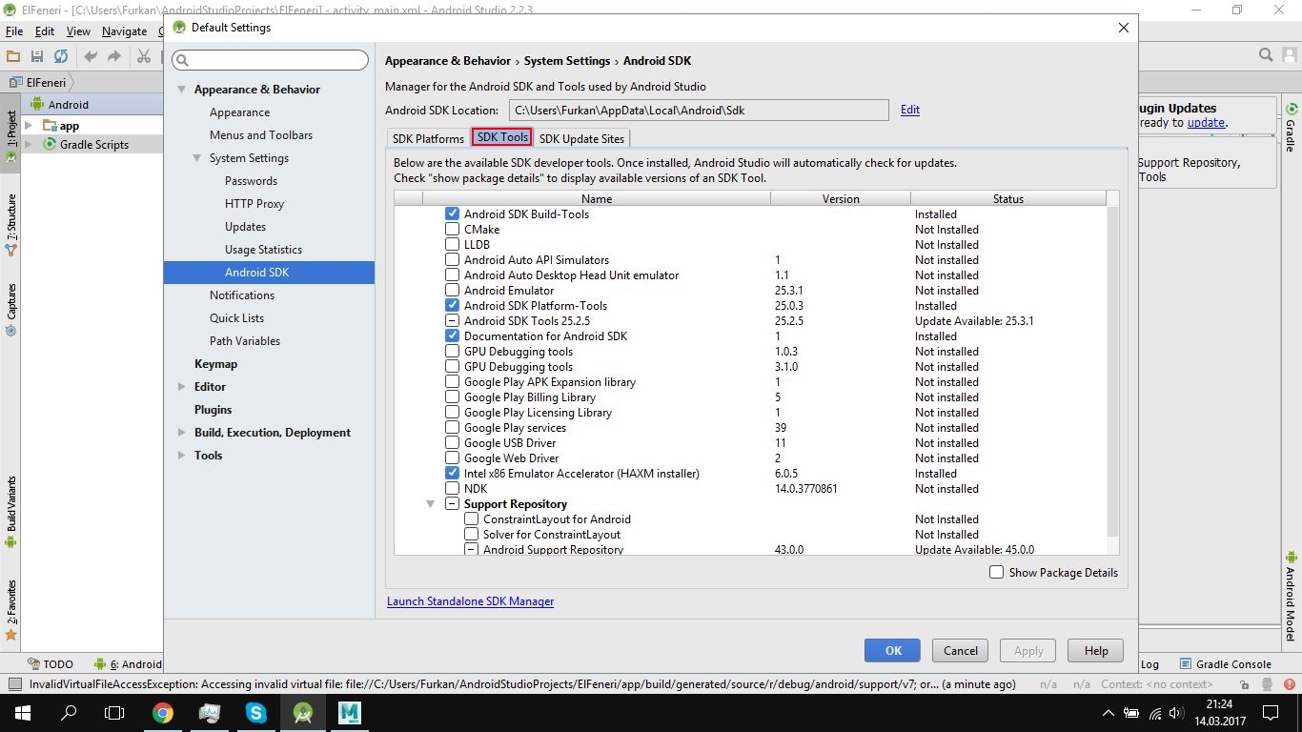Click the update link in Plugin Updates
Screen dimensions: 1302x732
(x=1206, y=123)
